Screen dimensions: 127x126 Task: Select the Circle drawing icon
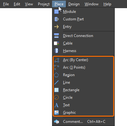click(x=56, y=97)
